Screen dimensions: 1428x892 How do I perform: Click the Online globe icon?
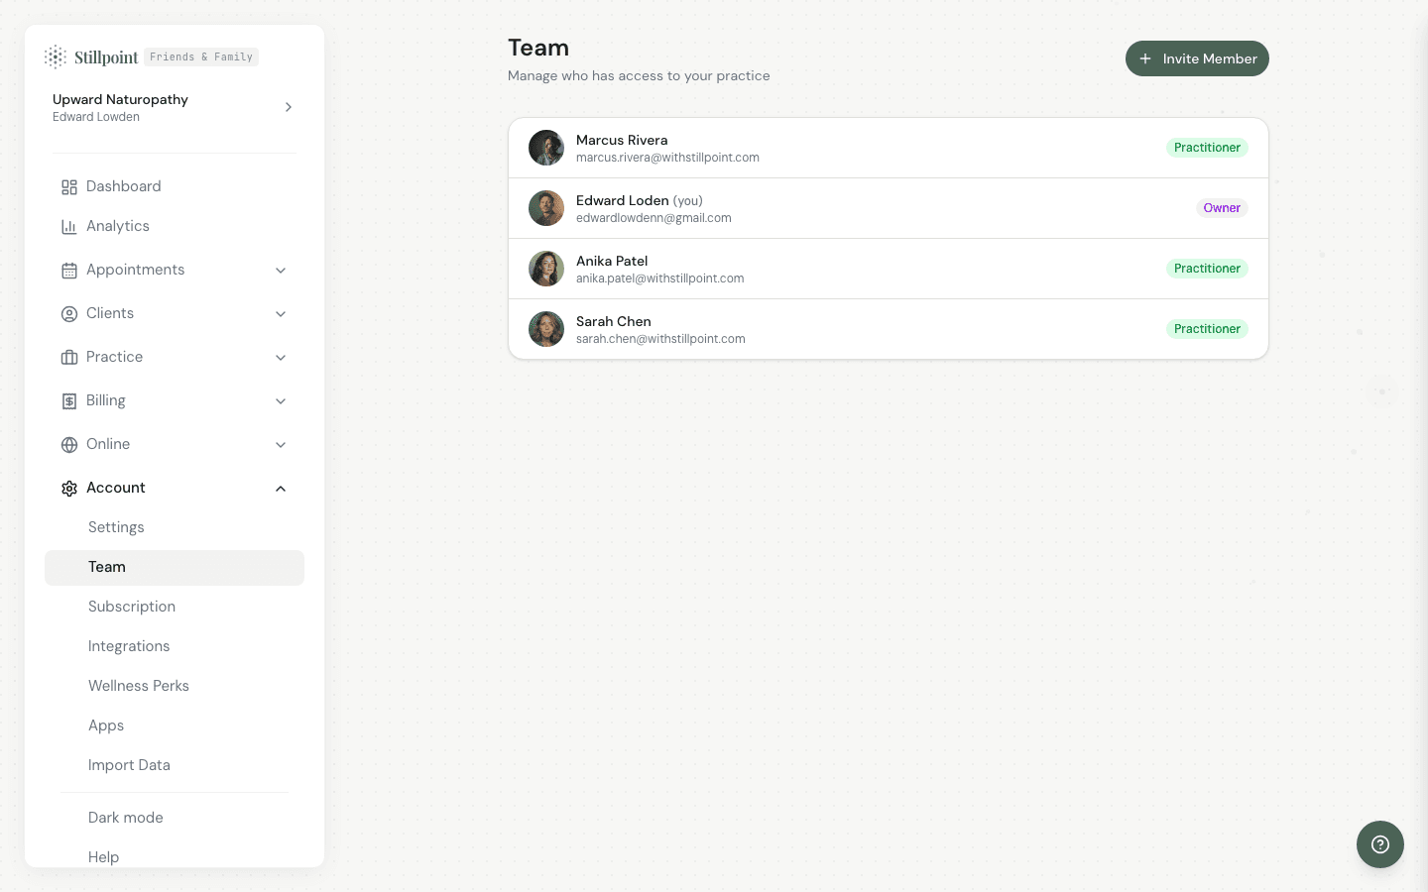69,445
